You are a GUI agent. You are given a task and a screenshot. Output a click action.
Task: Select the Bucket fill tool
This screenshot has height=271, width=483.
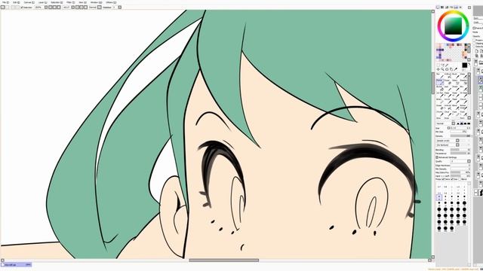pos(440,88)
